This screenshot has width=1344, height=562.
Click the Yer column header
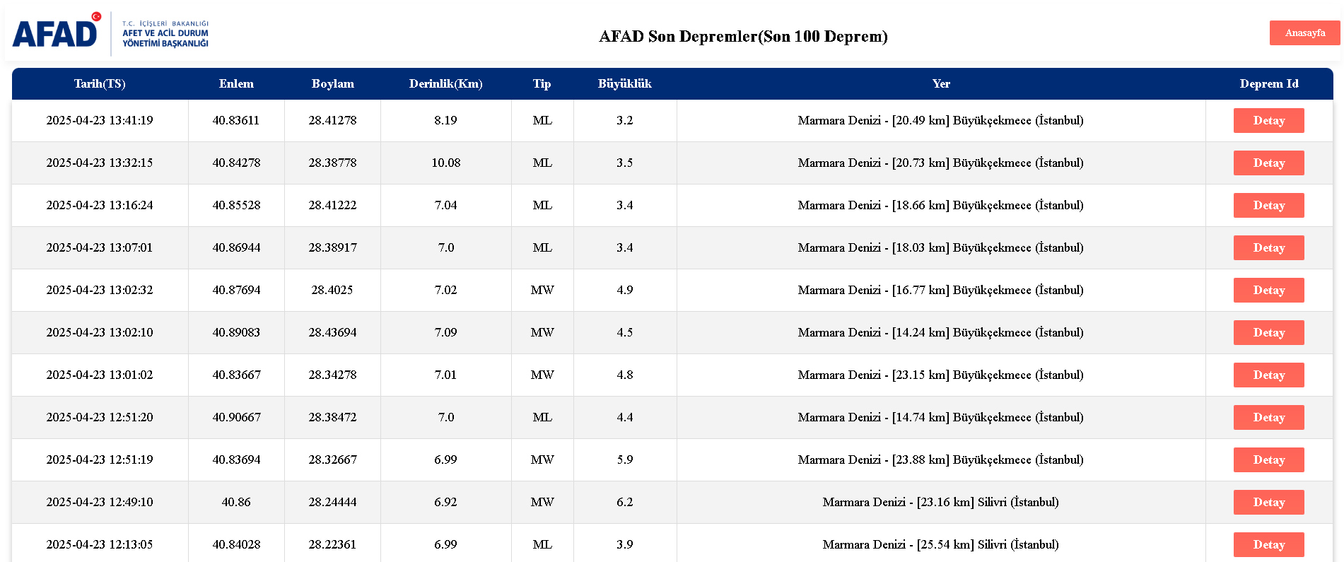tap(941, 84)
